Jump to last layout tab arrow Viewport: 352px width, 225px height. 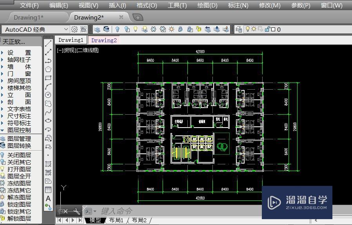(x=80, y=220)
